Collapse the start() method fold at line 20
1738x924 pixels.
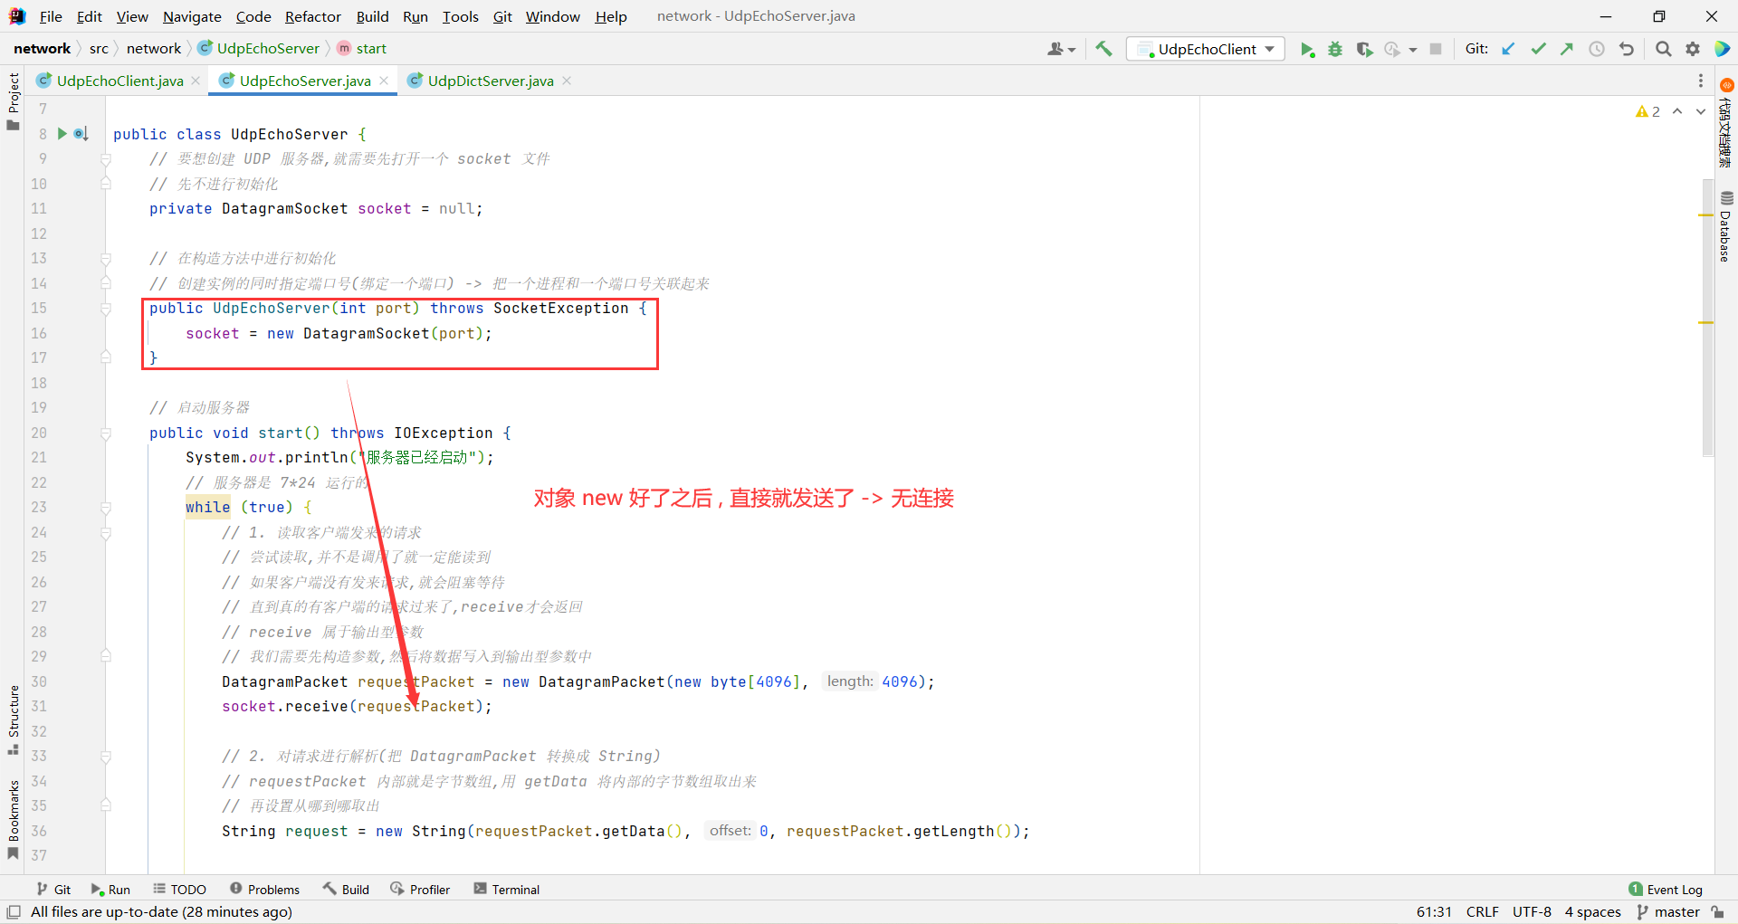[106, 433]
